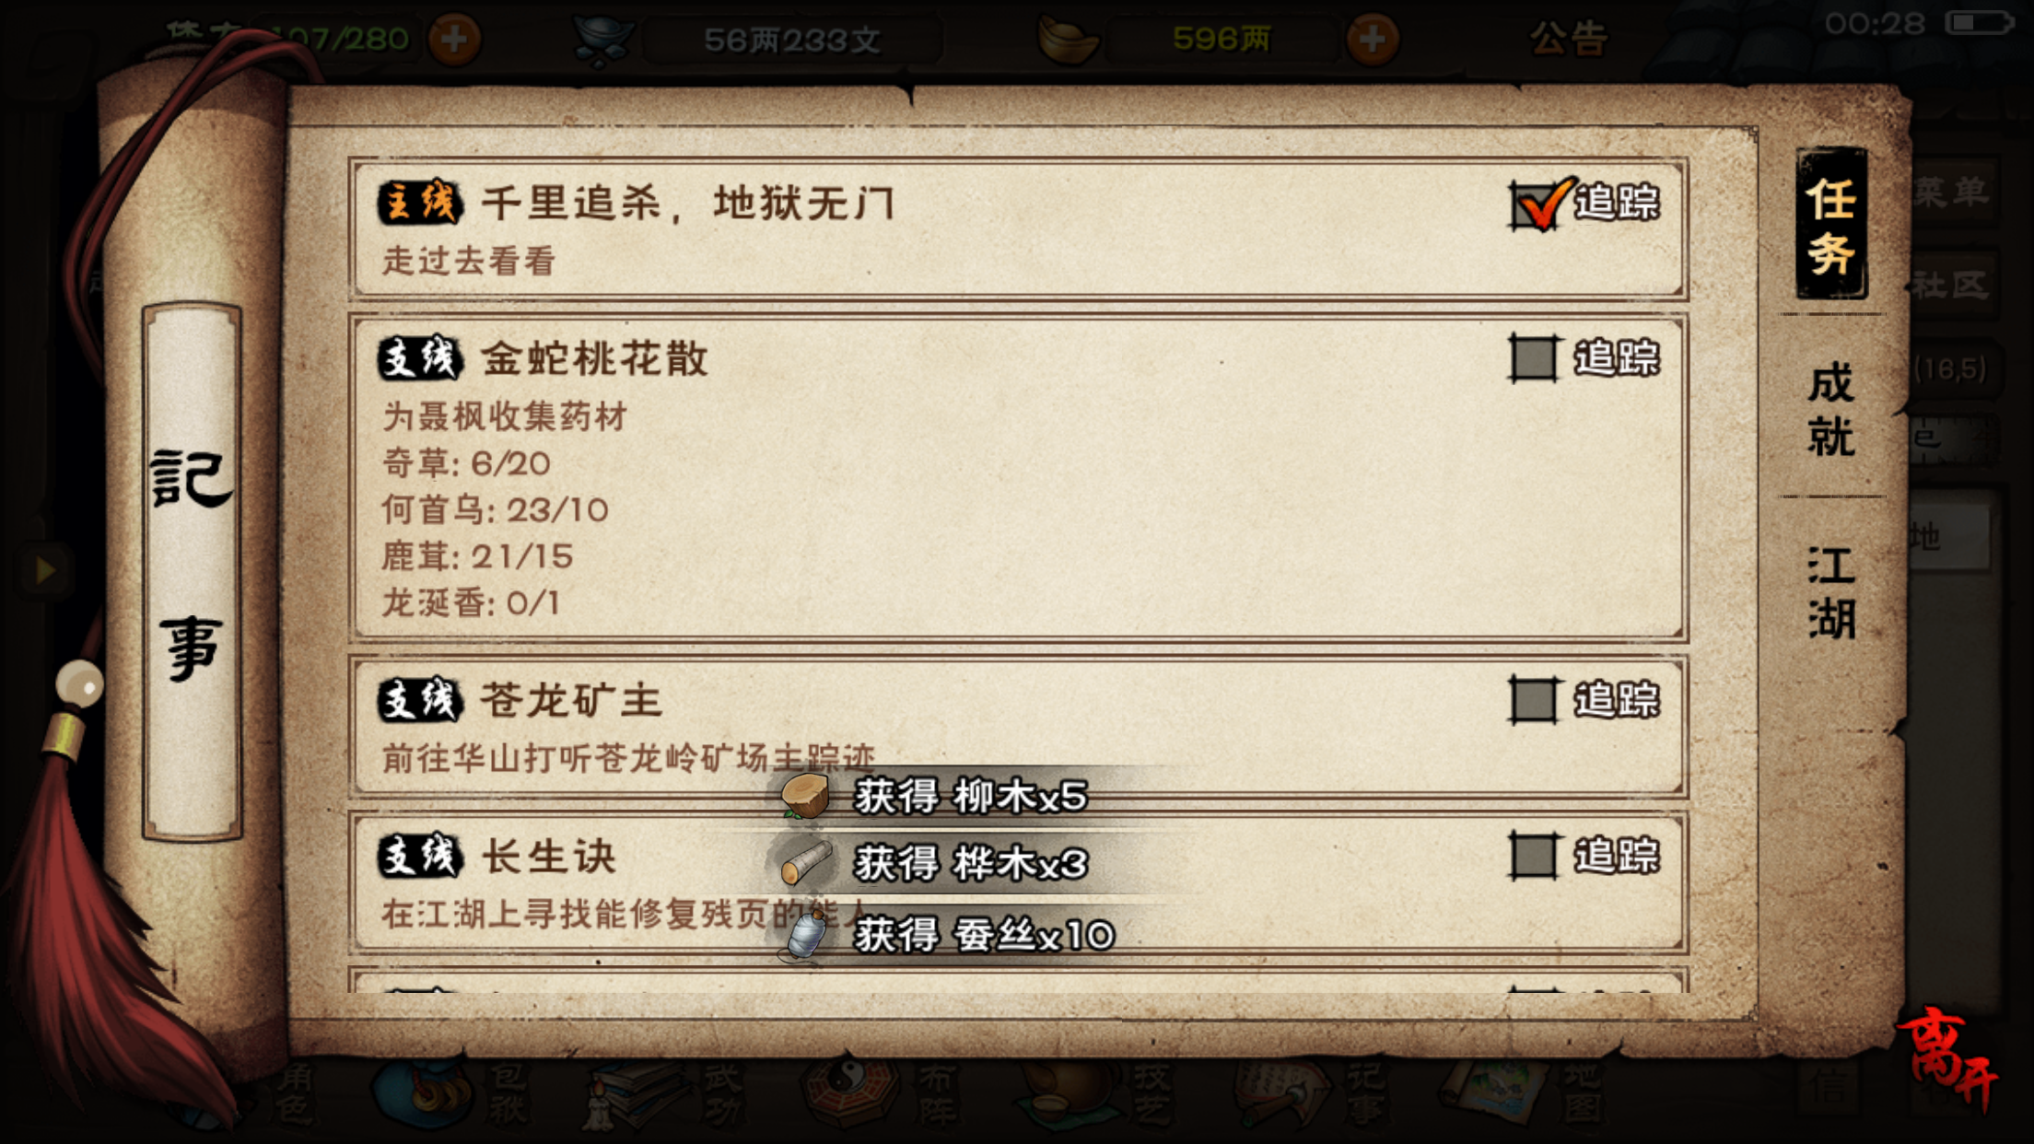Tap the 蚕丝 silk reward icon
Viewport: 2034px width, 1144px height.
coord(806,934)
